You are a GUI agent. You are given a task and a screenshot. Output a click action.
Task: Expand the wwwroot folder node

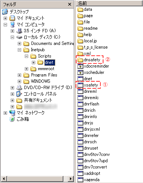[x=26, y=69]
